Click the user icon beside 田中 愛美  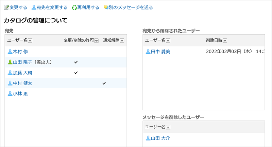point(148,52)
